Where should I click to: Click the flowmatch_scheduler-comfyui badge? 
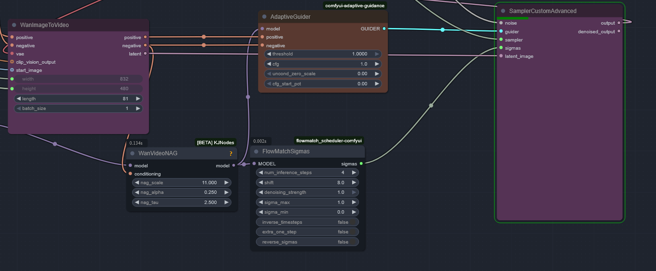pyautogui.click(x=329, y=141)
